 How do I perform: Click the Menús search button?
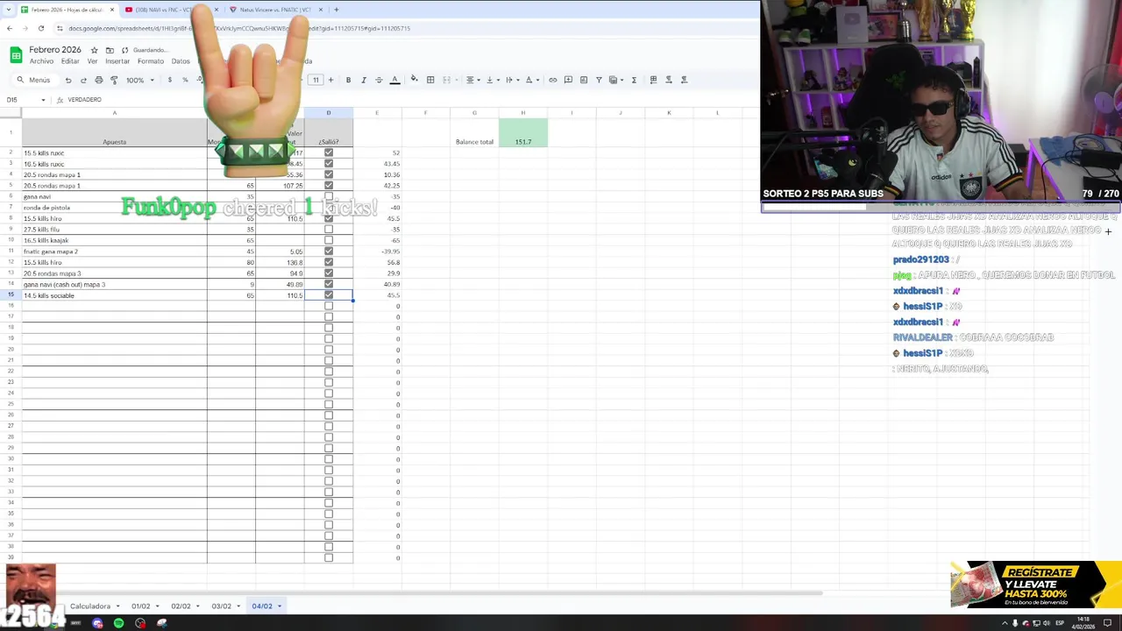point(34,80)
